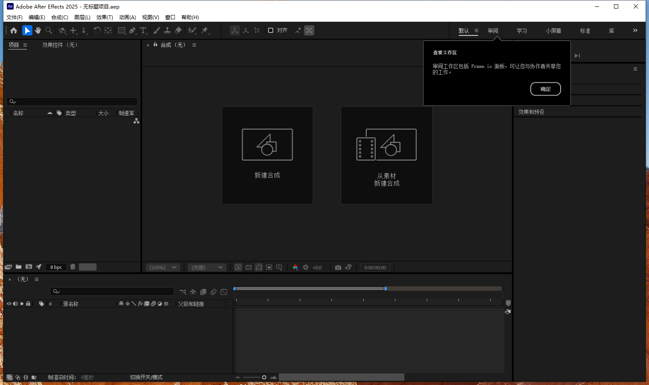Select the Roto Brush tool
The height and width of the screenshot is (385, 649).
click(x=191, y=30)
